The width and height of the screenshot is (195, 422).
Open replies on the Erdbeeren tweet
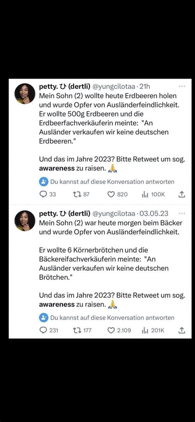(x=48, y=194)
